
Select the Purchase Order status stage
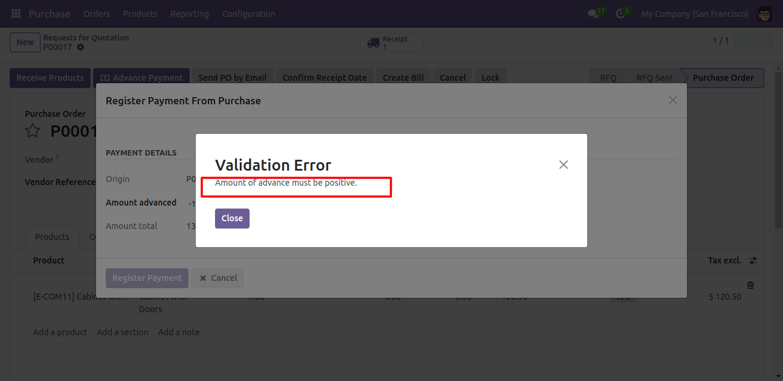pos(723,78)
